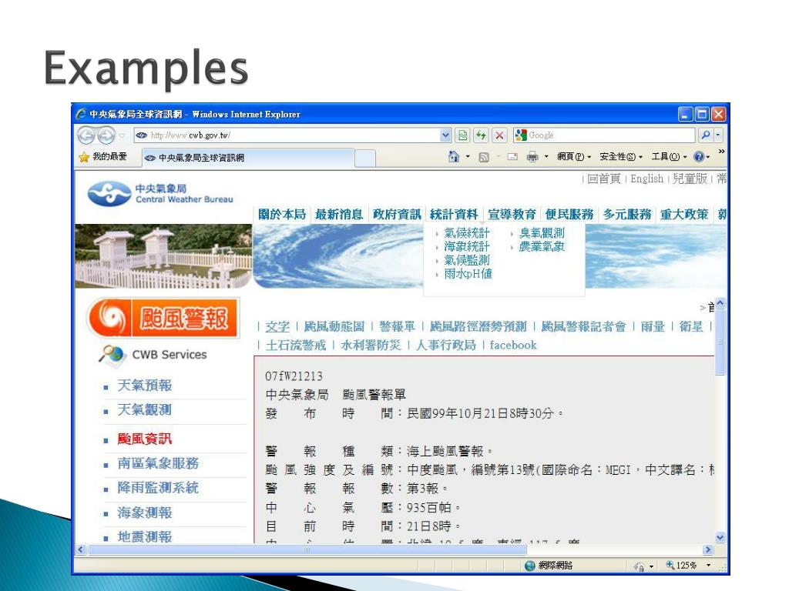789x591 pixels.
Task: Open the 網頁(P) page menu dropdown
Action: [573, 157]
